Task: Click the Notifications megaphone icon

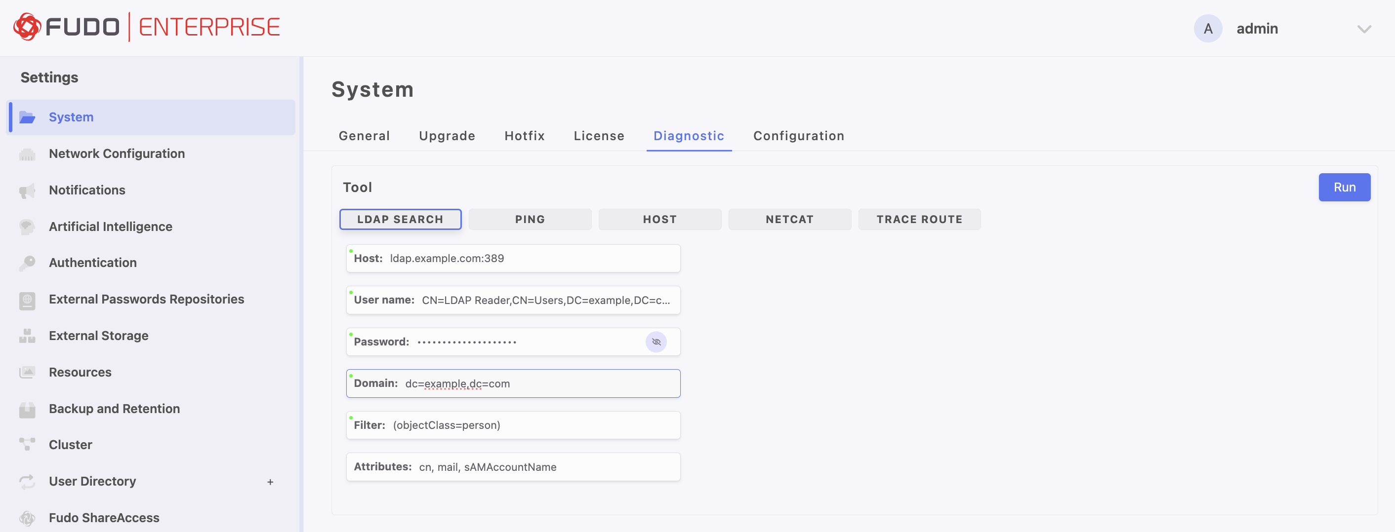Action: coord(27,190)
